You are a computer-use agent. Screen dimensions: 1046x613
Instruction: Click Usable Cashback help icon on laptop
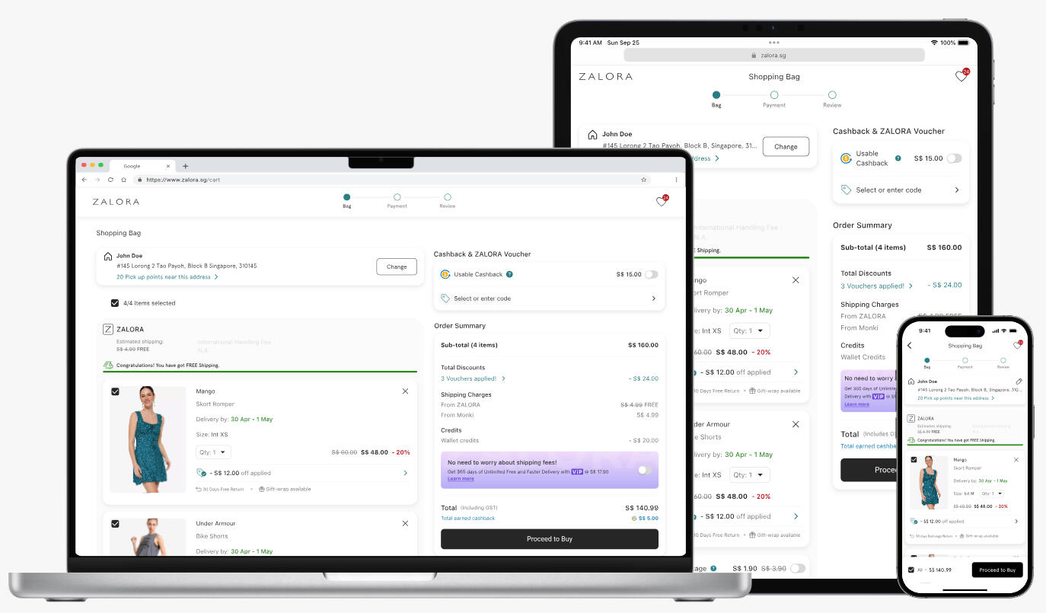click(509, 274)
